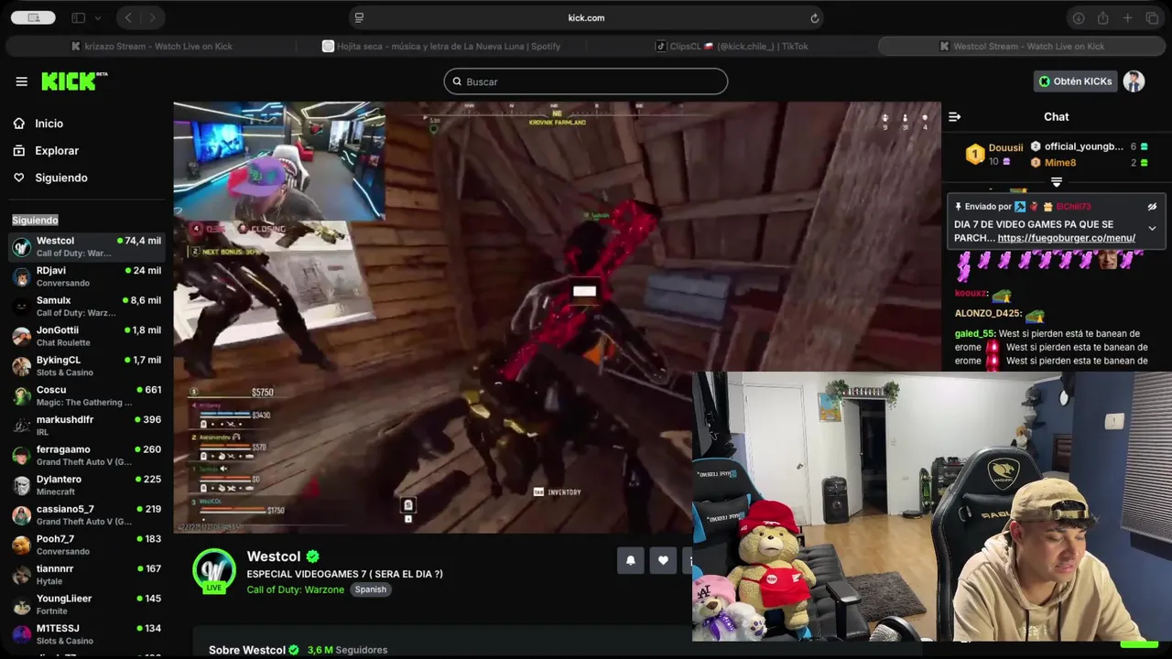Switch to krizazo Stream browser tab
The image size is (1172, 659).
click(x=152, y=46)
